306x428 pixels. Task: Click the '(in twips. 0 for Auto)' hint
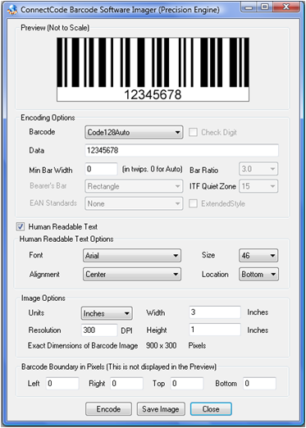click(152, 169)
